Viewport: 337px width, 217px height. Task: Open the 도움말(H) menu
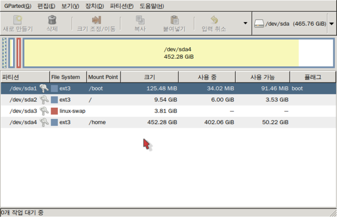152,6
